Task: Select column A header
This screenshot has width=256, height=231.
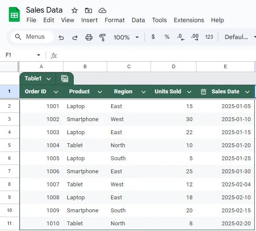Action: (41, 67)
